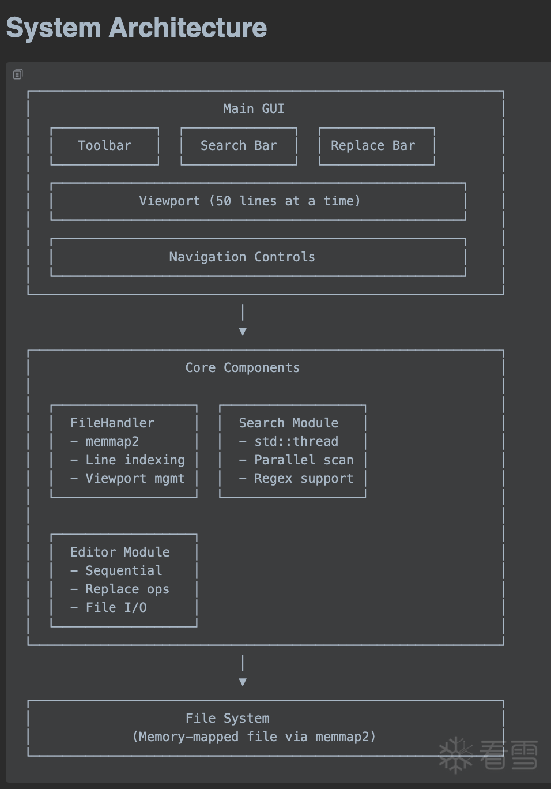
Task: Click the "File System" label
Action: coord(228,718)
